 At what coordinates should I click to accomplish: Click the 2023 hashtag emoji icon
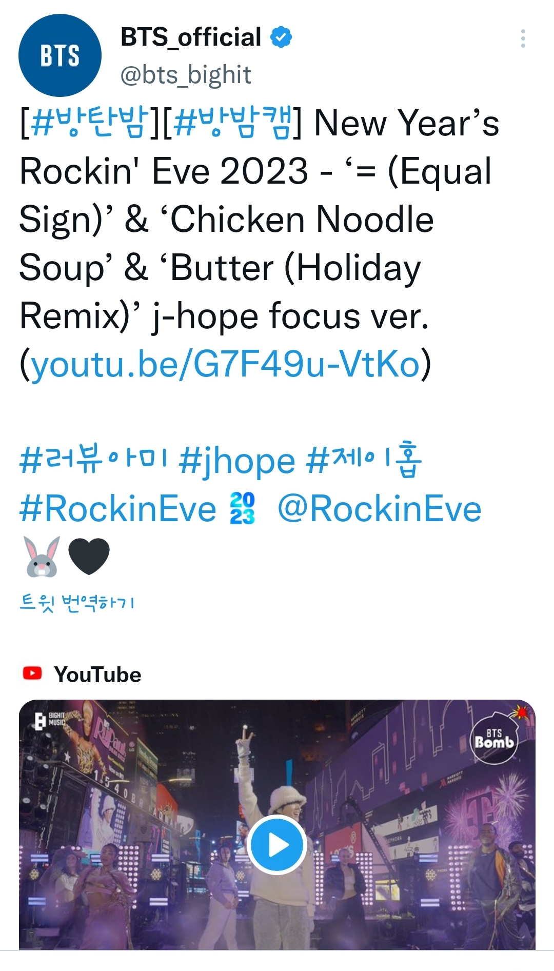[x=242, y=508]
